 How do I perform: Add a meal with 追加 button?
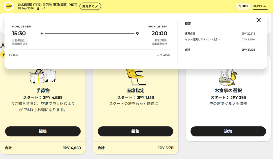tap(228, 131)
